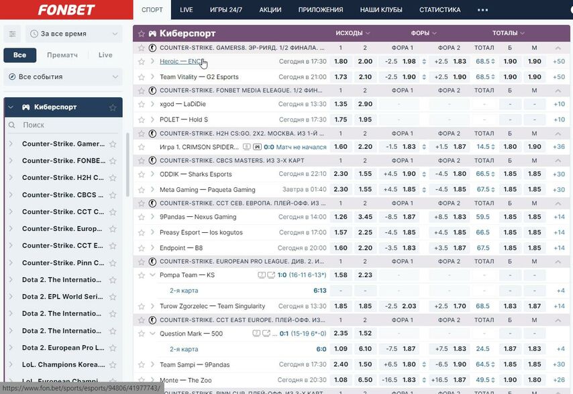
Task: Open НАШИ КЛУБЫ tab
Action: 381,10
